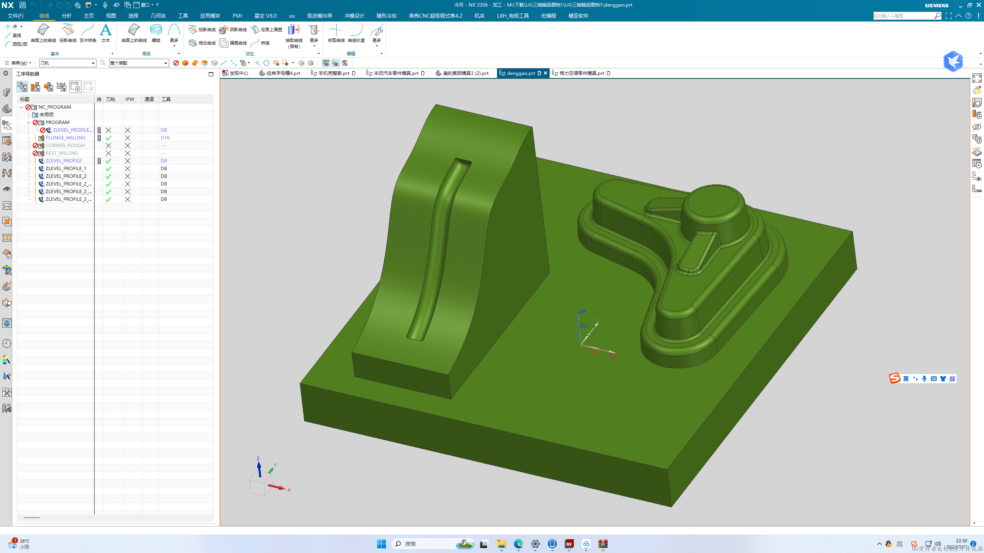
Task: Select the CORNER_ROUGH operation
Action: pos(65,146)
